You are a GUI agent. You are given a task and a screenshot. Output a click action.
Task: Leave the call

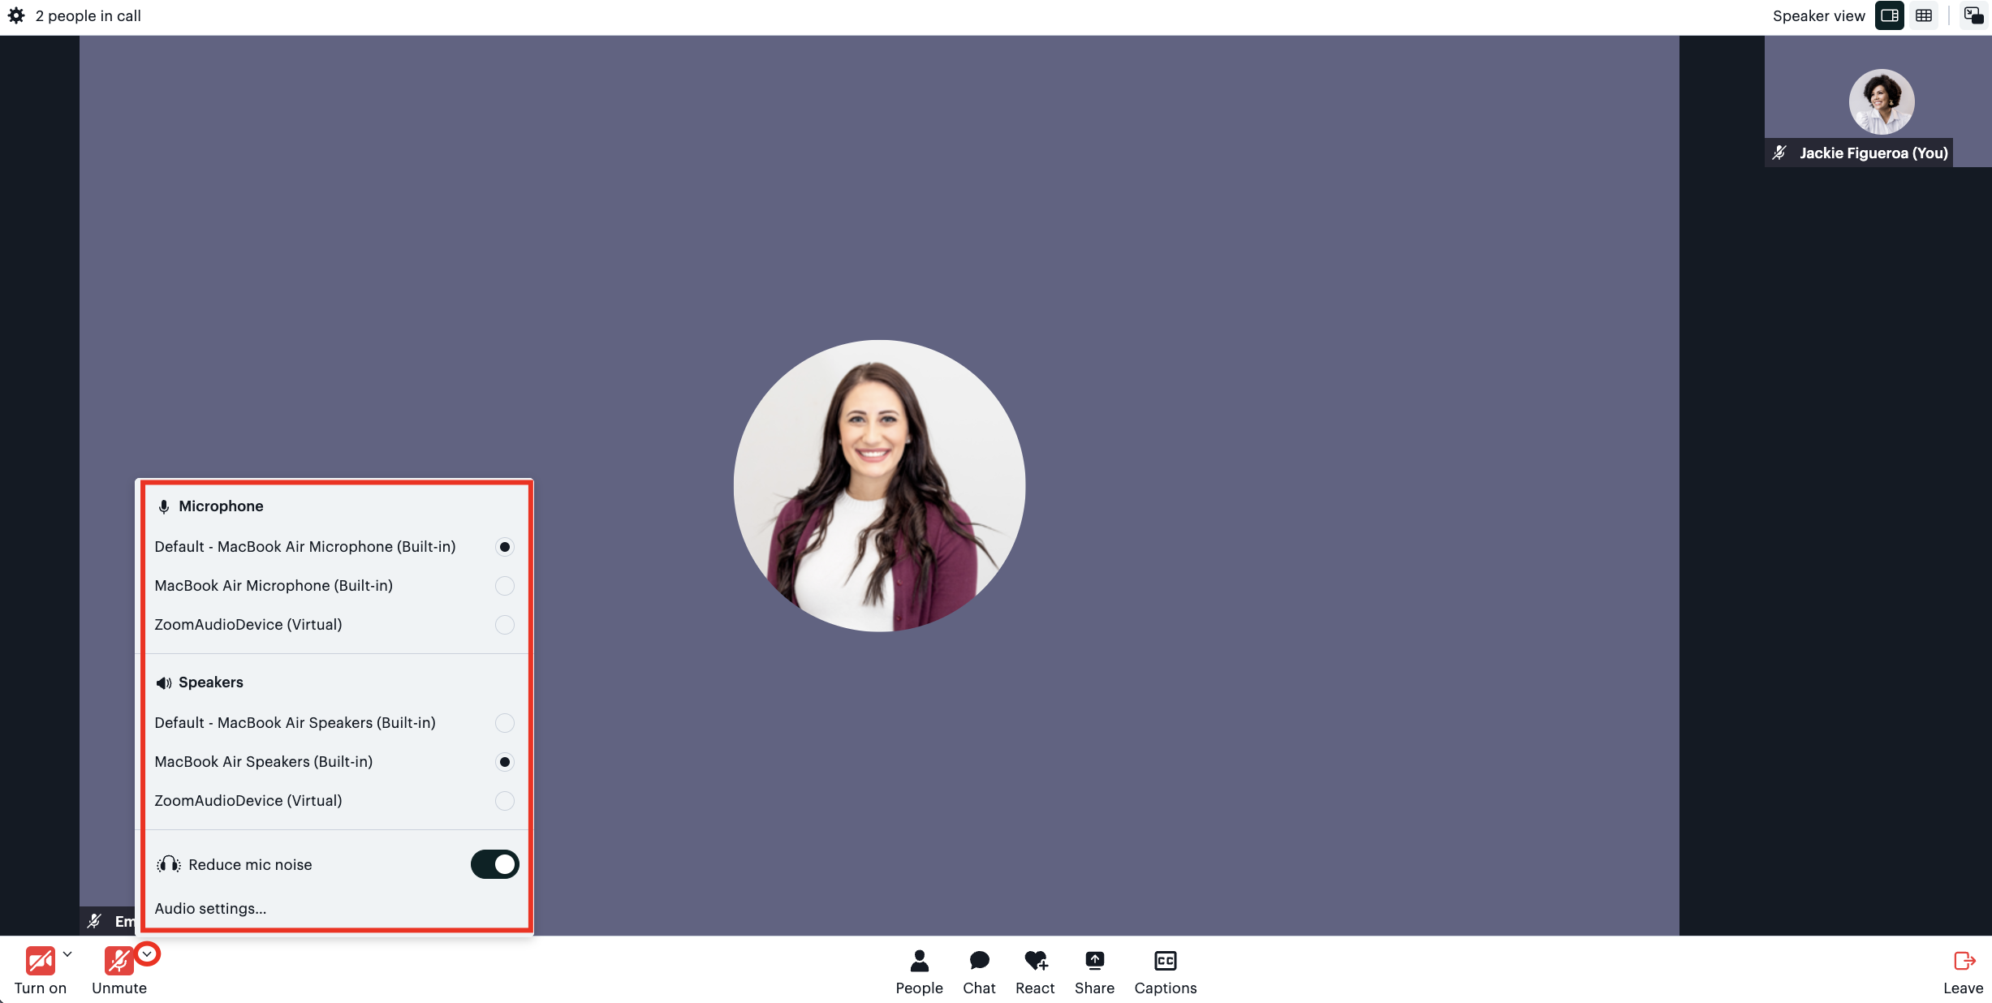[1963, 971]
